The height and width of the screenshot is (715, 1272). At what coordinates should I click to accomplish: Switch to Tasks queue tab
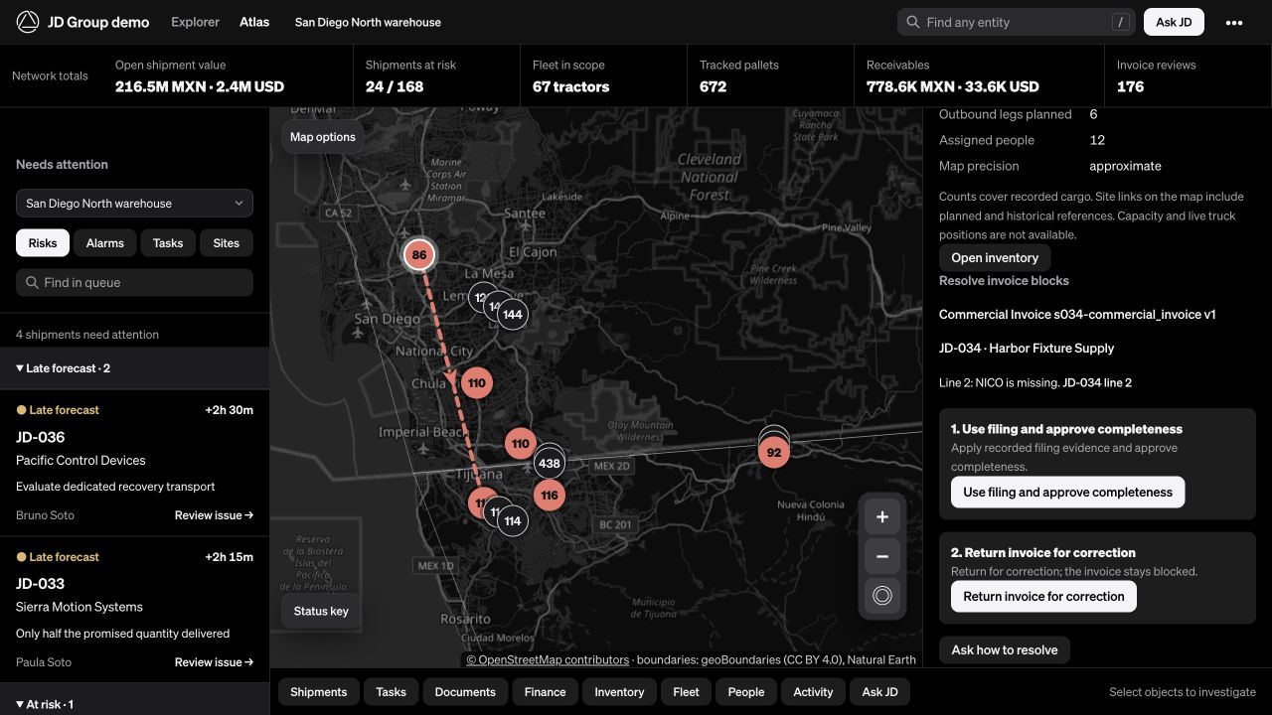tap(168, 243)
